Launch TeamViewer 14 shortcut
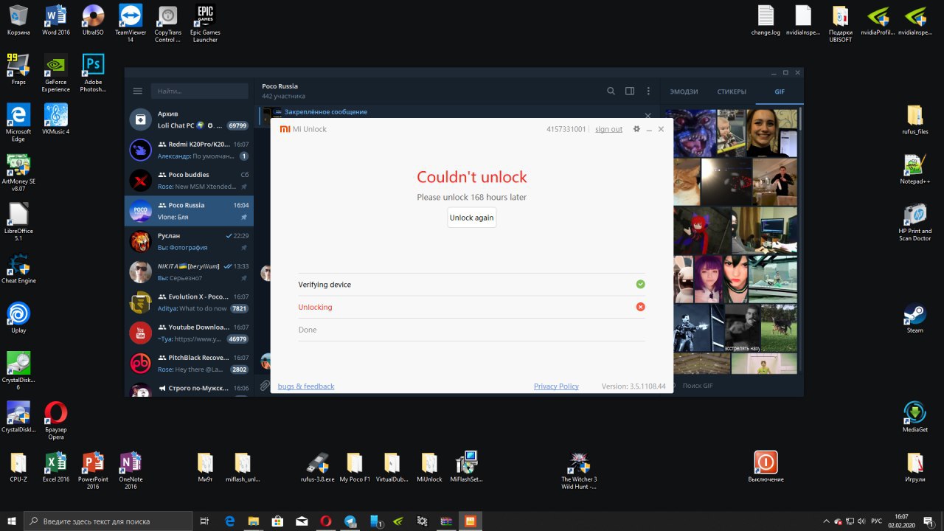 tap(131, 23)
